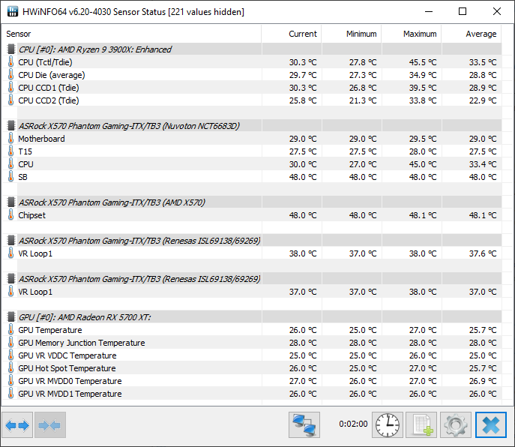Click the Current column header
The width and height of the screenshot is (515, 447).
[x=303, y=34]
